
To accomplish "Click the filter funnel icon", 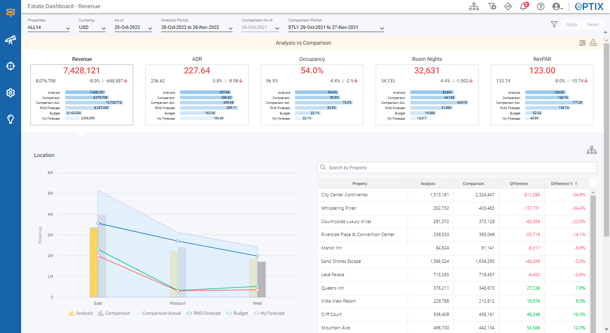I will [x=554, y=24].
